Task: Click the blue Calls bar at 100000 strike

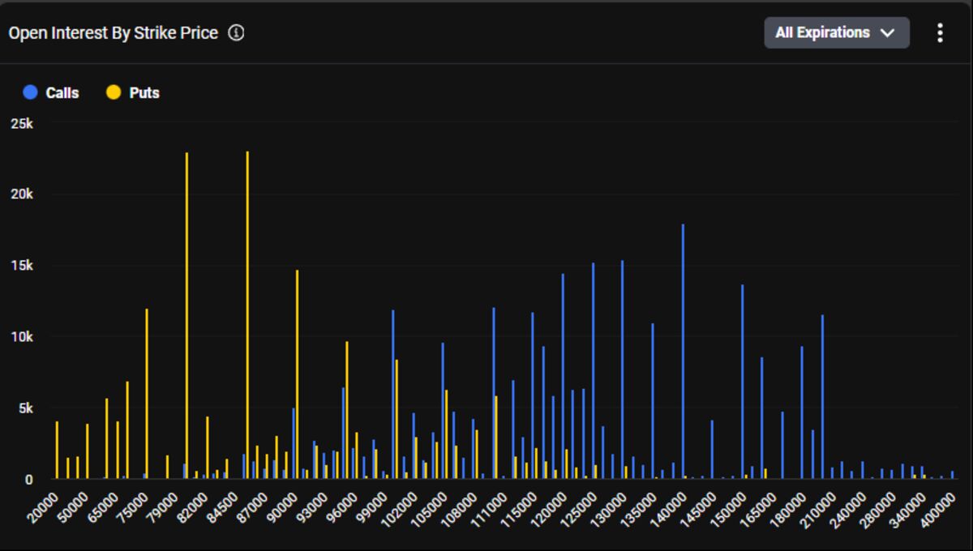Action: 393,393
